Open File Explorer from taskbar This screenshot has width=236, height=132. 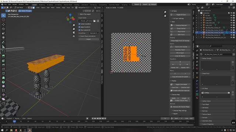tap(11, 130)
